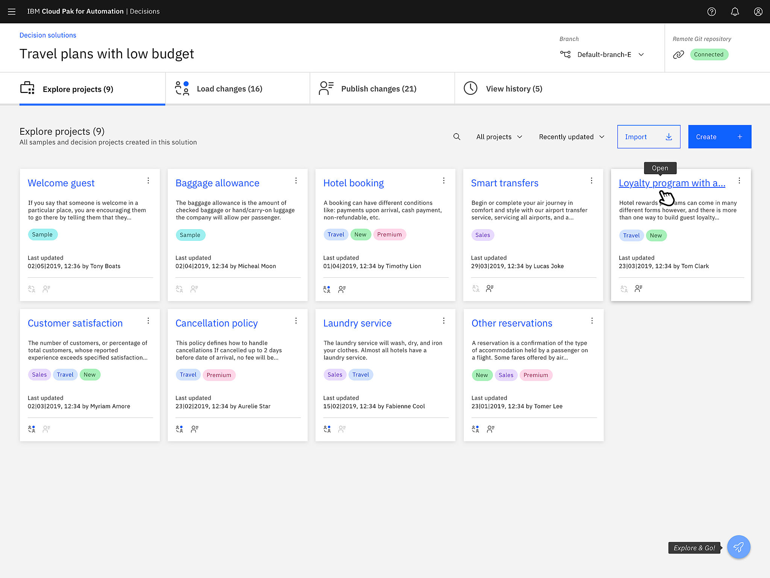This screenshot has width=770, height=578.
Task: Open the Customer satisfaction project
Action: click(x=75, y=323)
